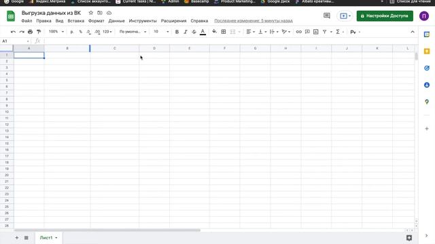The image size is (435, 244).
Task: Format as currency (р.) button
Action: point(72,32)
